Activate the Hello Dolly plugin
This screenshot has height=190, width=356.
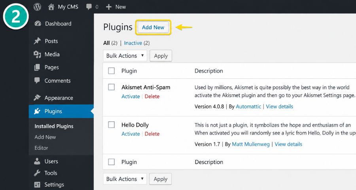pos(131,134)
